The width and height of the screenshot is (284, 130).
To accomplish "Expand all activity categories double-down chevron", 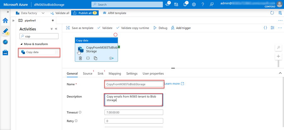I will click(52, 29).
